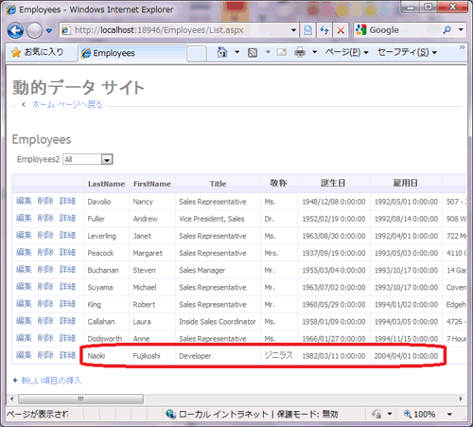Viewport: 473px width, 427px height.
Task: Click the Refresh page icon
Action: point(324,30)
